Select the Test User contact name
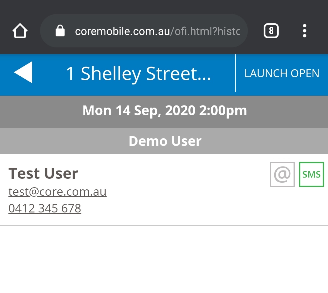This screenshot has width=328, height=293. [x=43, y=174]
